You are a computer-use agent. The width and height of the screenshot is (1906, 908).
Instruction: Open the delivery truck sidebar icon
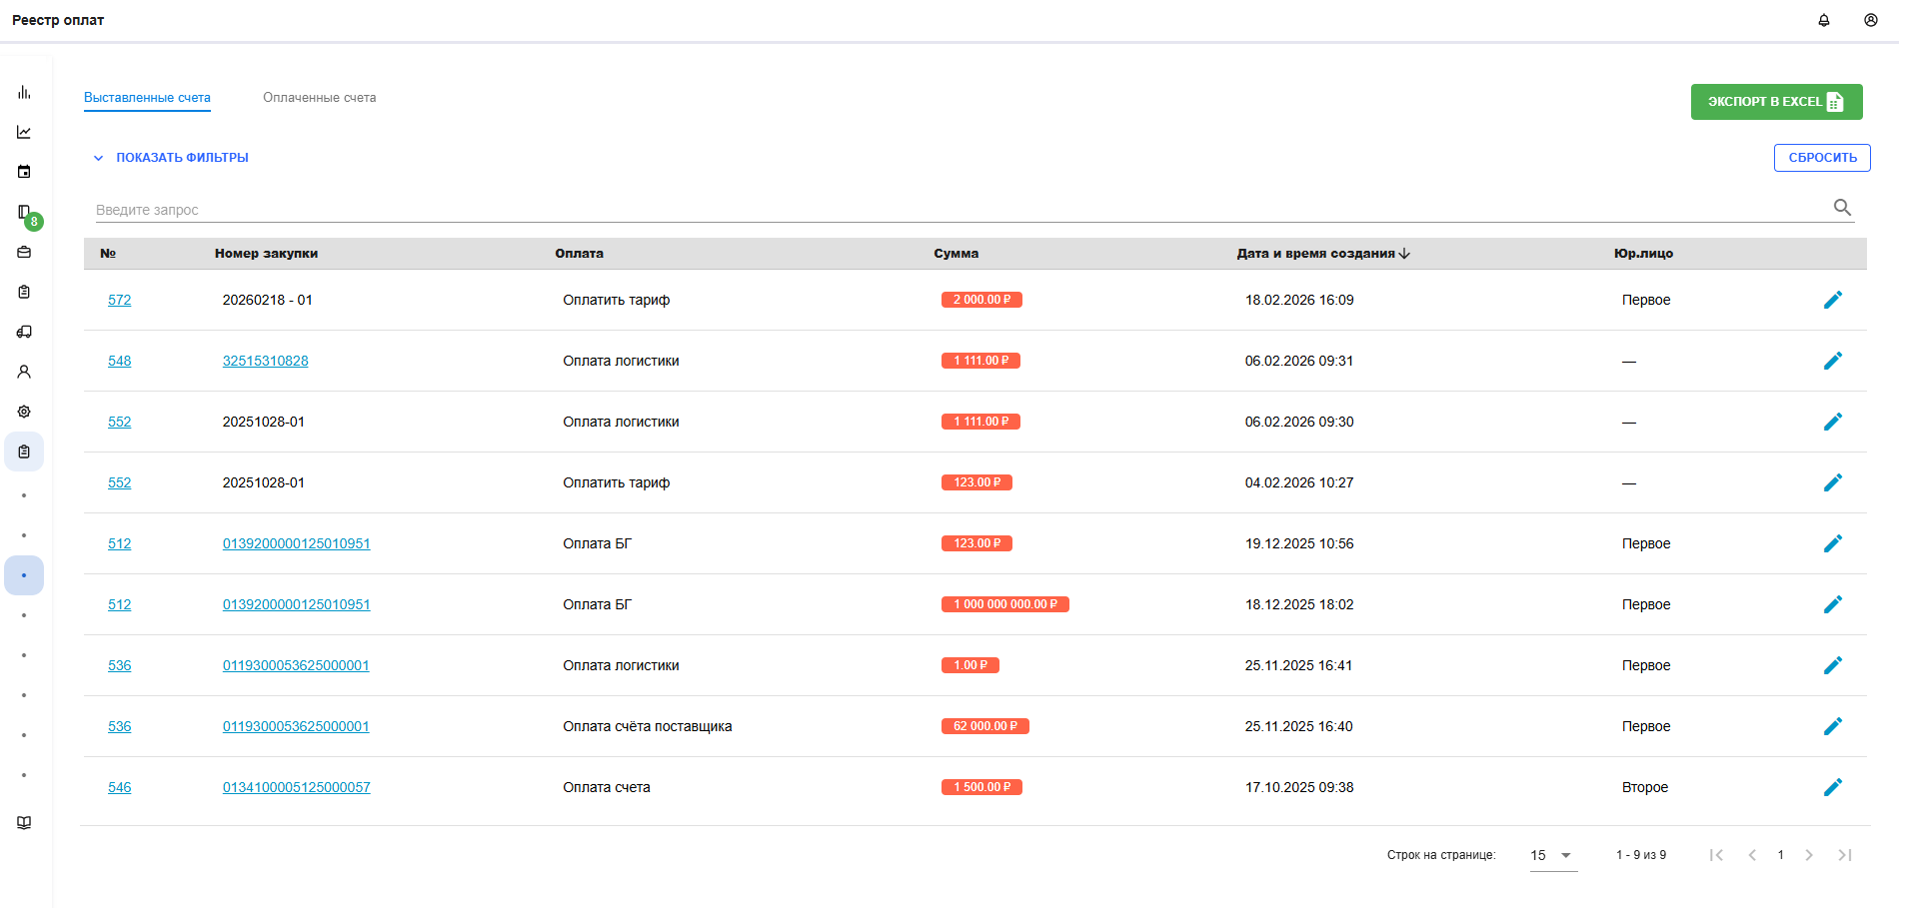(24, 332)
